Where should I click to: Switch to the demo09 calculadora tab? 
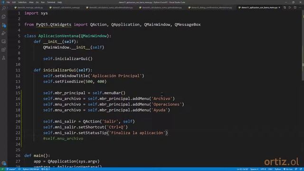coord(161,8)
